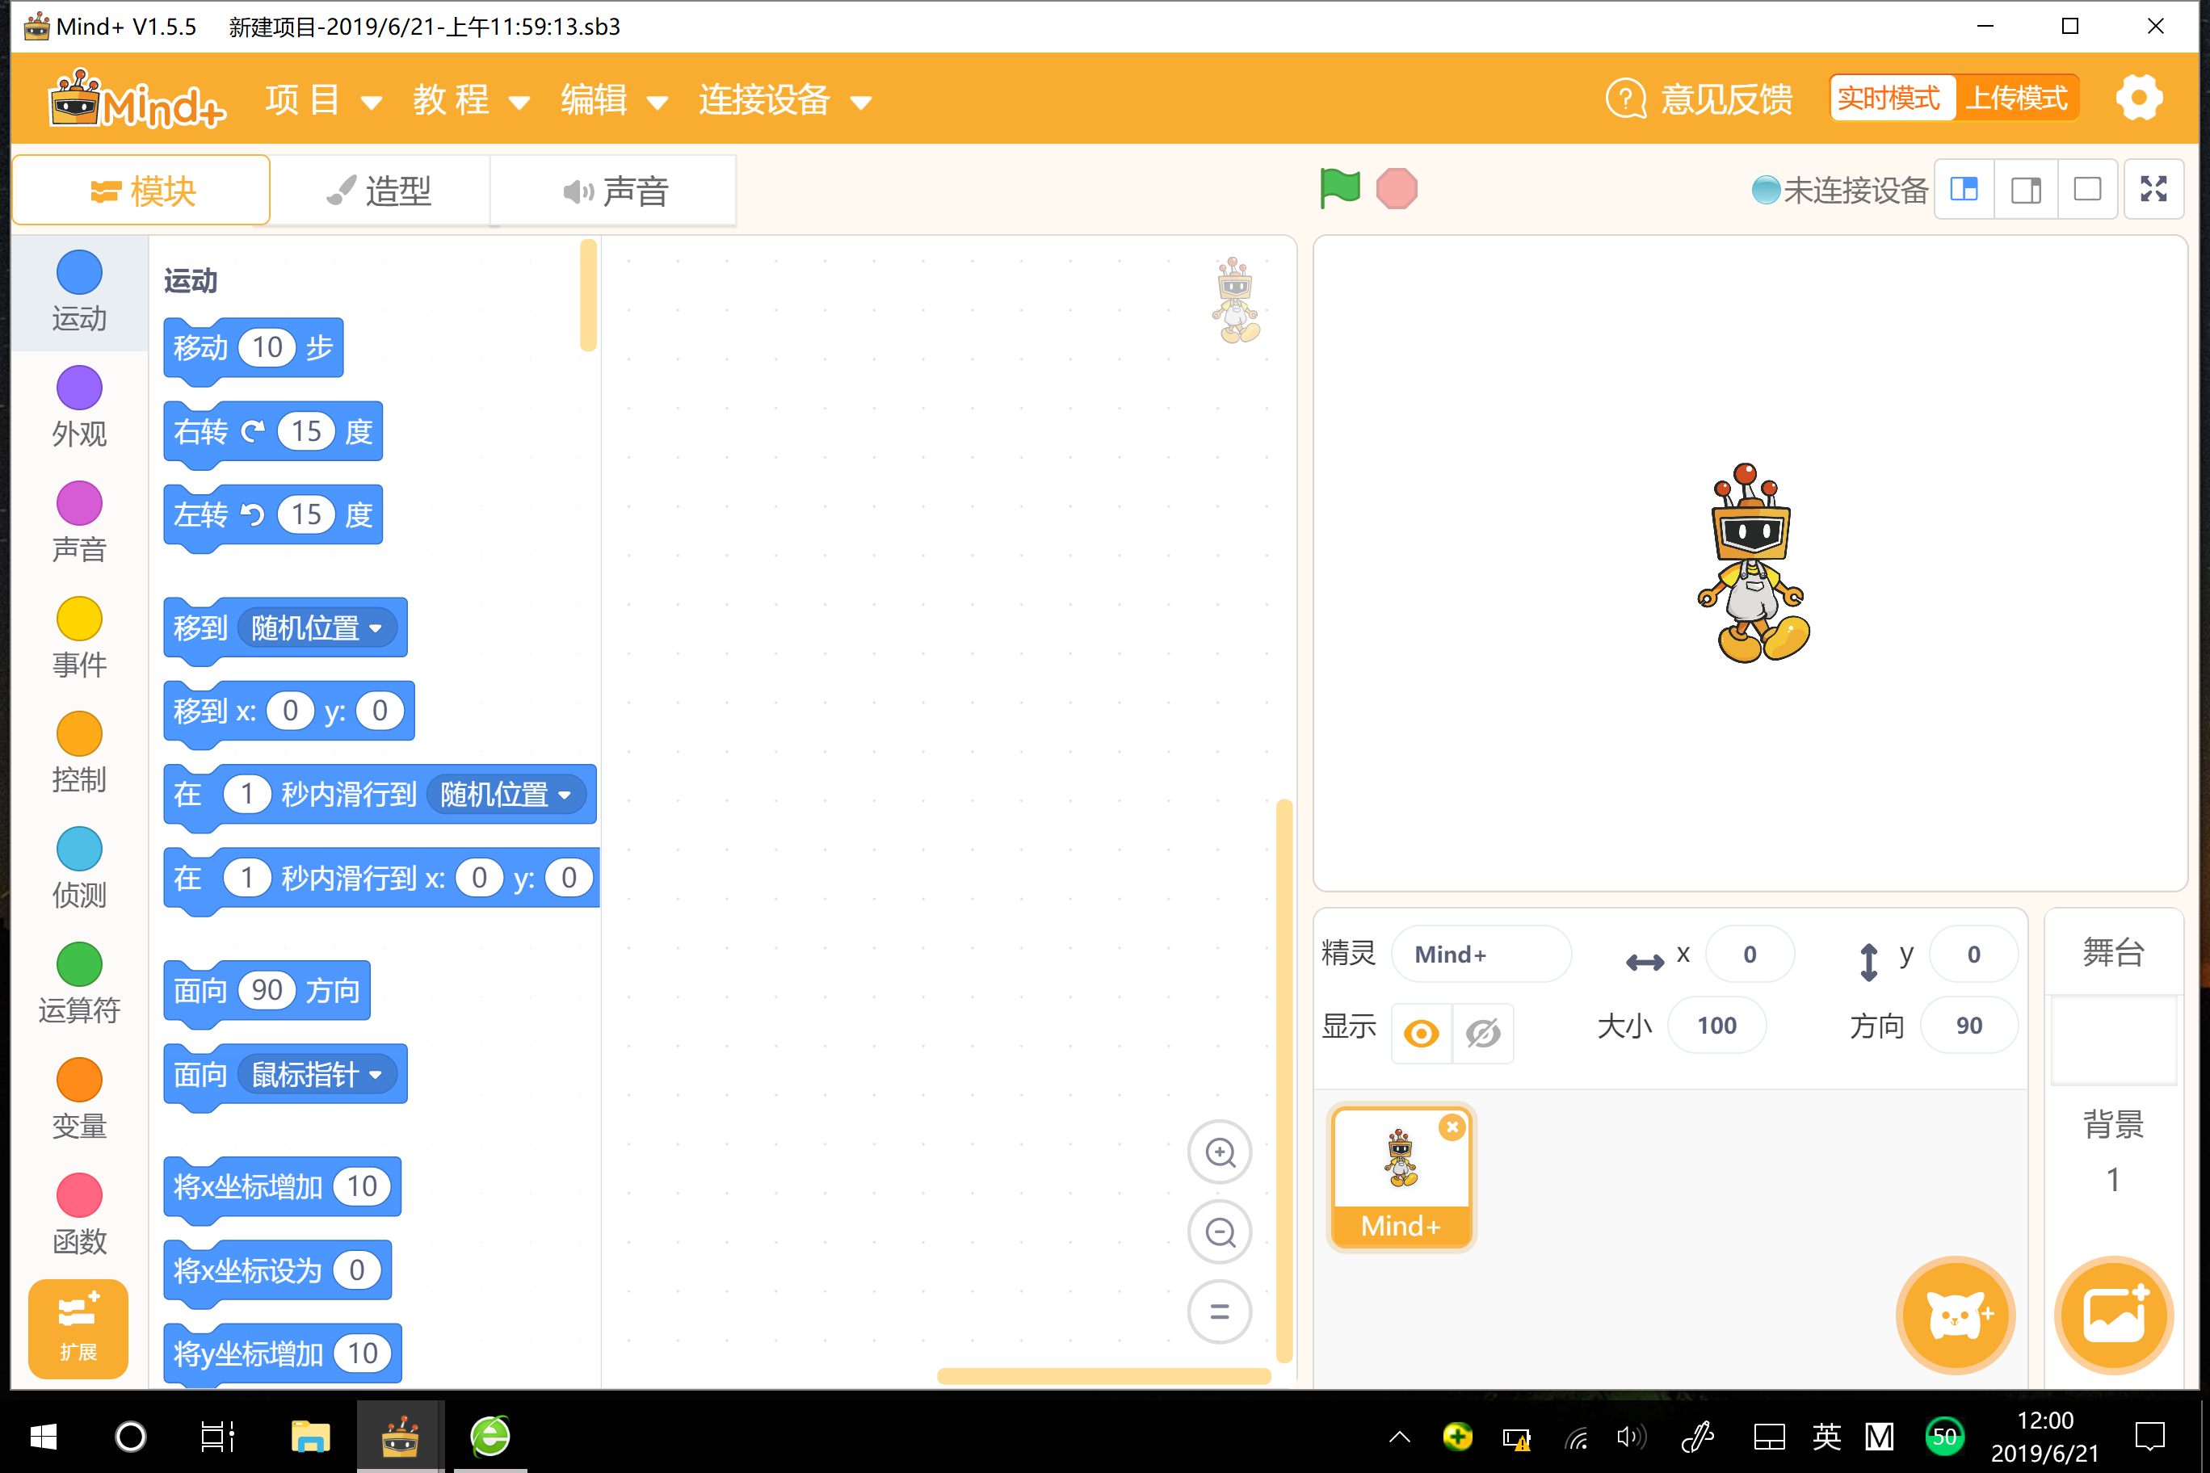Click the green flag run button
The height and width of the screenshot is (1473, 2210).
(1339, 189)
